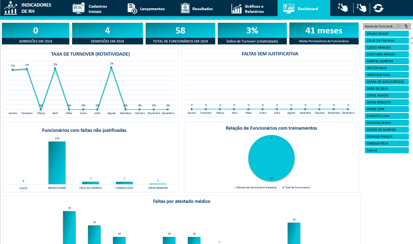Screen dimensions: 413x244
Task: Toggle the (vazio) slicer item
Action: click(386, 150)
